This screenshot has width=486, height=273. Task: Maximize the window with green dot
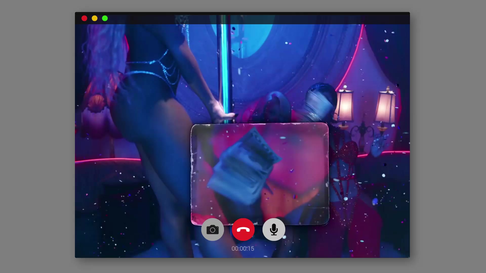pyautogui.click(x=105, y=18)
